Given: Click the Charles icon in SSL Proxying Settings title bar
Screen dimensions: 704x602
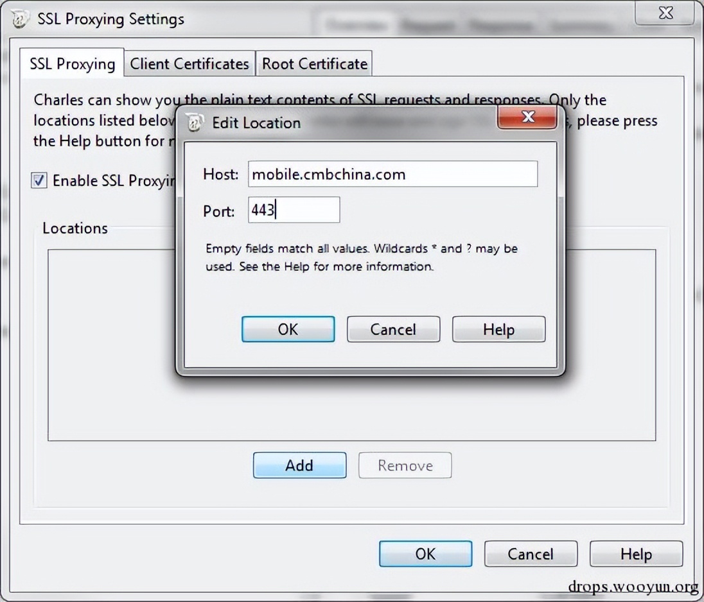Looking at the screenshot, I should click(21, 18).
